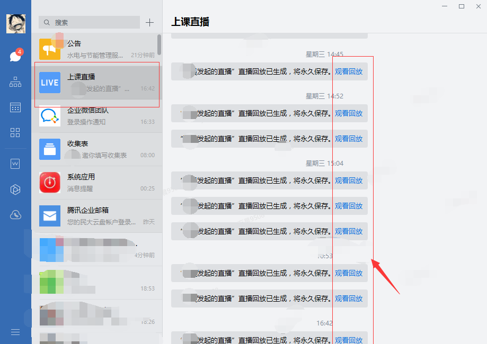The width and height of the screenshot is (487, 344).
Task: Open the Contacts organization icon in sidebar
Action: (15, 82)
